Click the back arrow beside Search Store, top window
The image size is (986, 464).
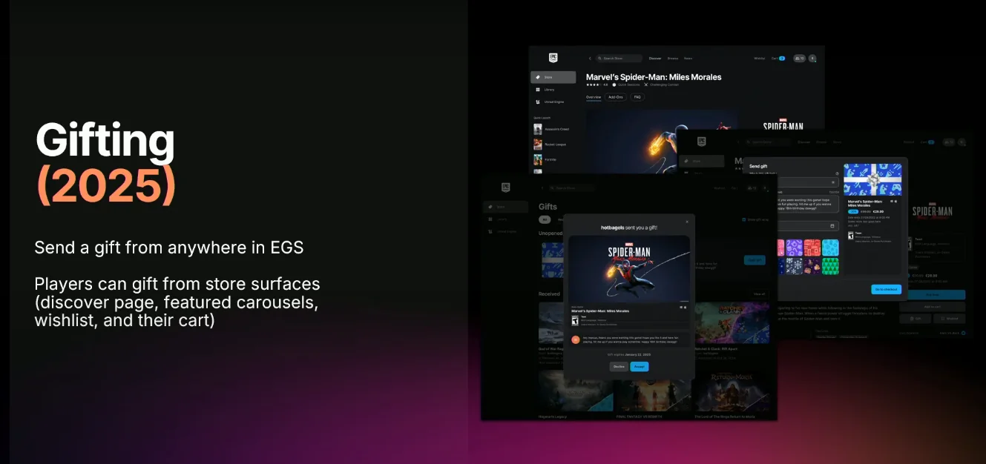click(590, 58)
